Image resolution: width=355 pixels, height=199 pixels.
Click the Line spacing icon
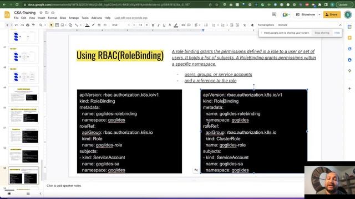(x=206, y=25)
